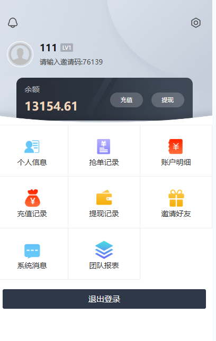Click the 团队报表 label
Viewport: 216px width, 341px height.
click(x=104, y=265)
